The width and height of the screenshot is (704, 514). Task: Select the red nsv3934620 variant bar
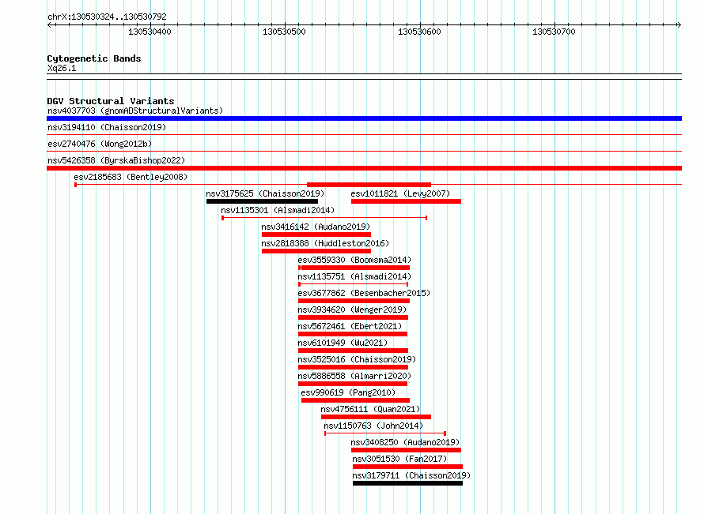[x=354, y=317]
